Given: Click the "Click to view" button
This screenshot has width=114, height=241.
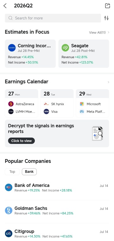Looking at the screenshot, I should (x=22, y=141).
